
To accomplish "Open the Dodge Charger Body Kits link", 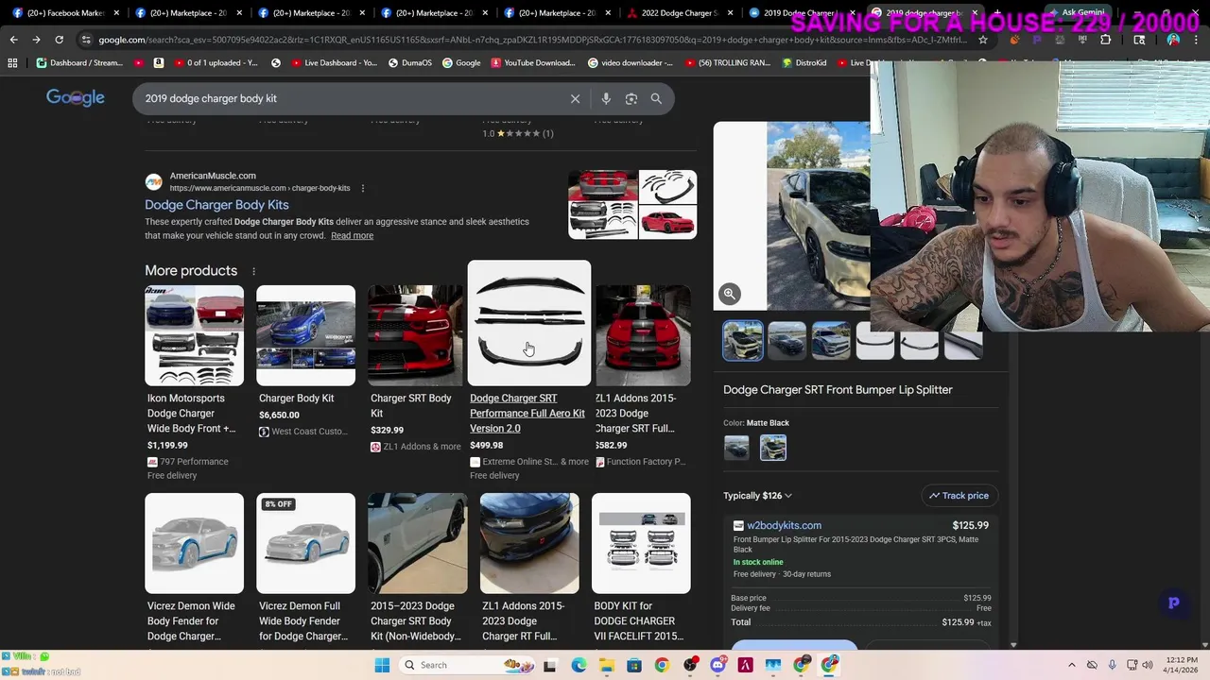I will (x=216, y=205).
